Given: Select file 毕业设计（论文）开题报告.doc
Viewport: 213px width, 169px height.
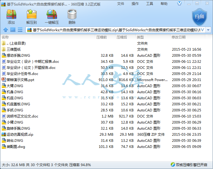Looking at the screenshot, I should click(x=31, y=68).
